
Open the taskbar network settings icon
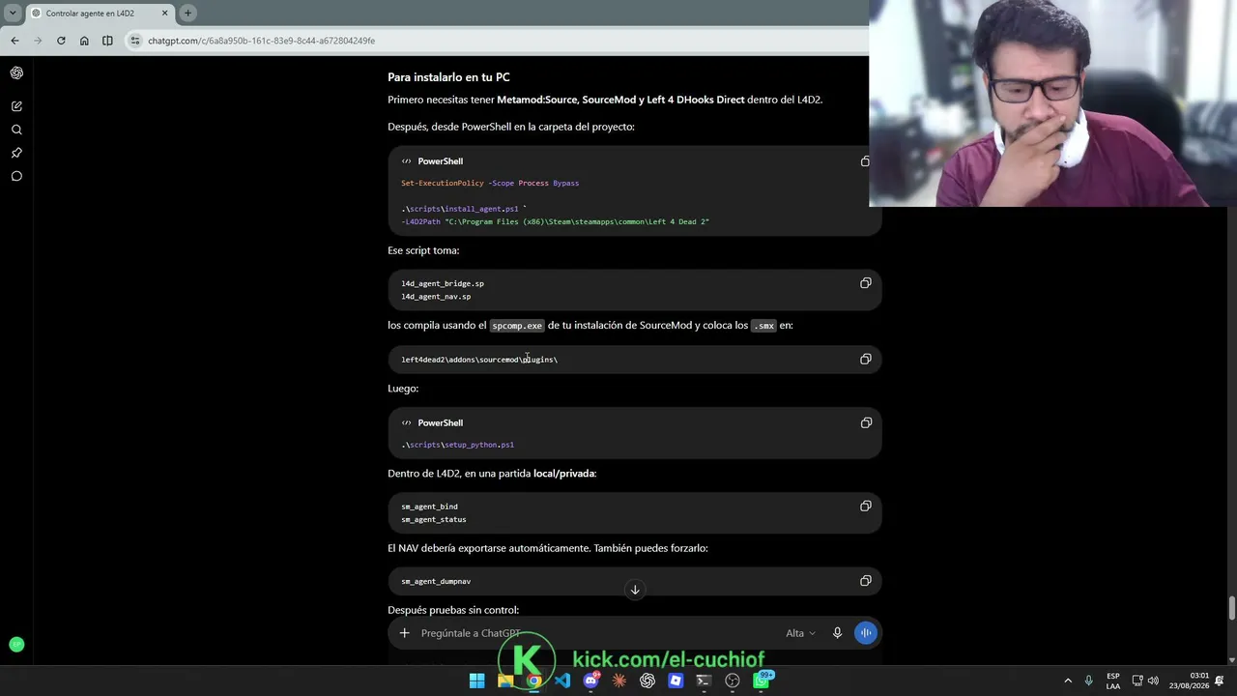pyautogui.click(x=1137, y=681)
